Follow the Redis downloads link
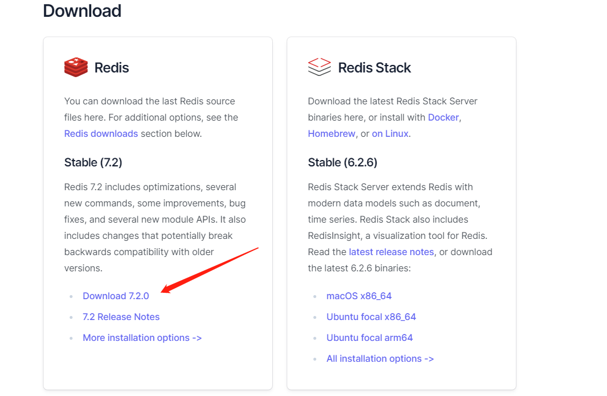This screenshot has height=396, width=607. click(x=101, y=133)
